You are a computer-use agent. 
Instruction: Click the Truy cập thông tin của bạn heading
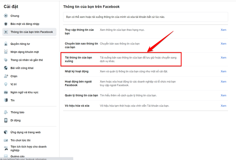coord(79,31)
